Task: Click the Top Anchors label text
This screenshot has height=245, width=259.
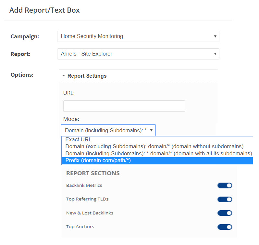Action: pos(80,227)
